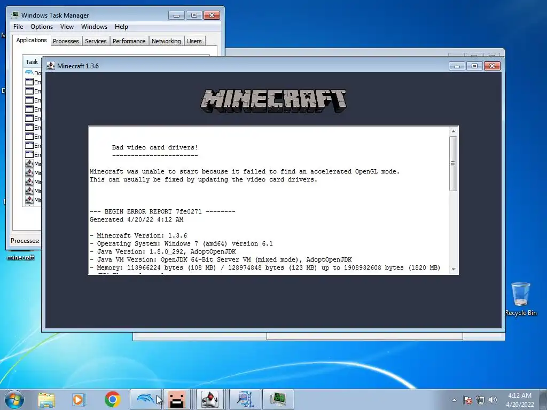Click the blocky face launcher taskbar icon
The height and width of the screenshot is (410, 547).
(x=176, y=399)
